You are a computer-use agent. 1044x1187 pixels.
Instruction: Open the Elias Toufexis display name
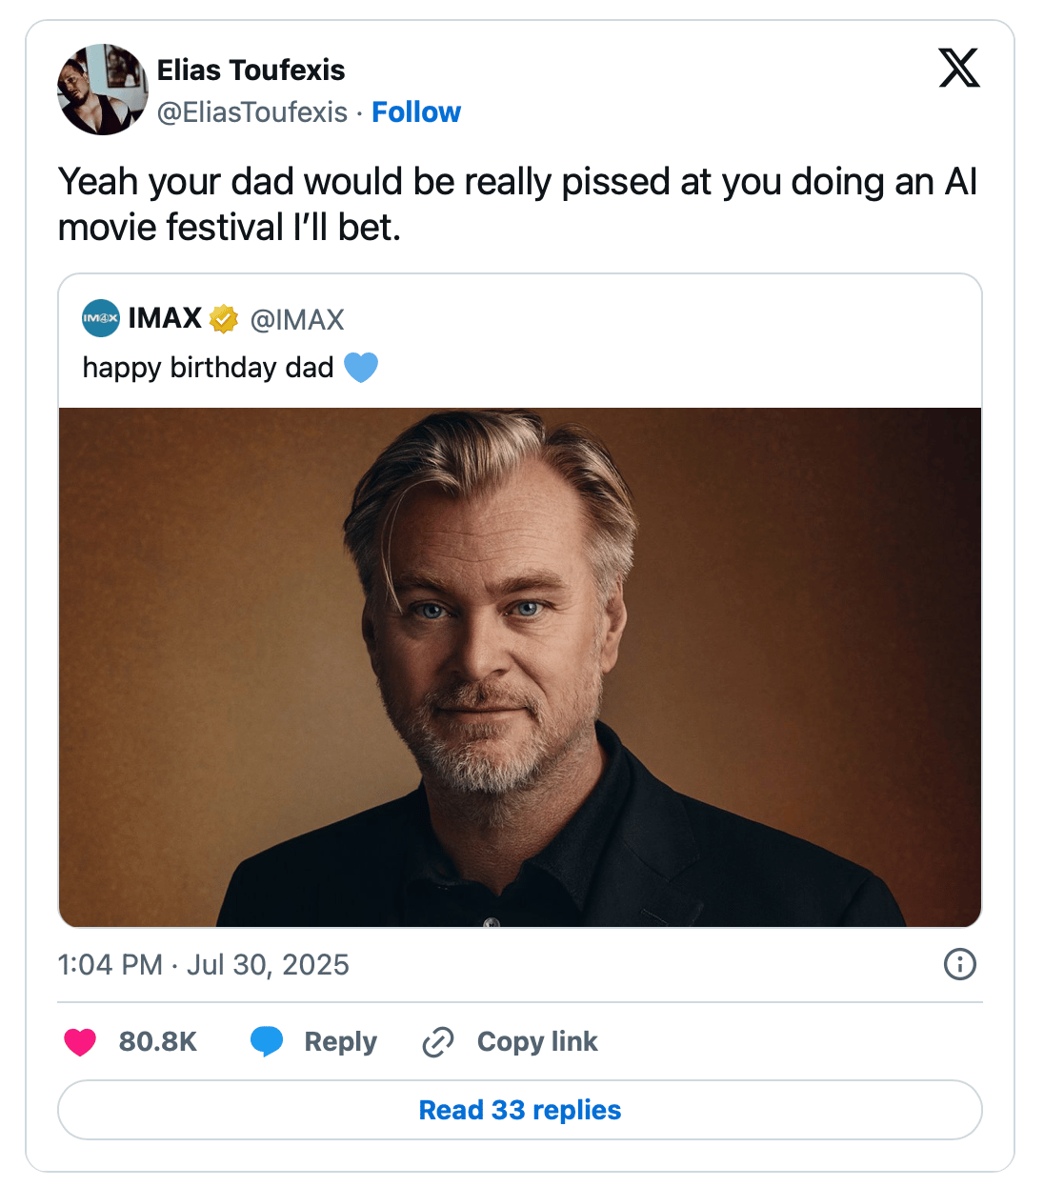click(x=251, y=70)
